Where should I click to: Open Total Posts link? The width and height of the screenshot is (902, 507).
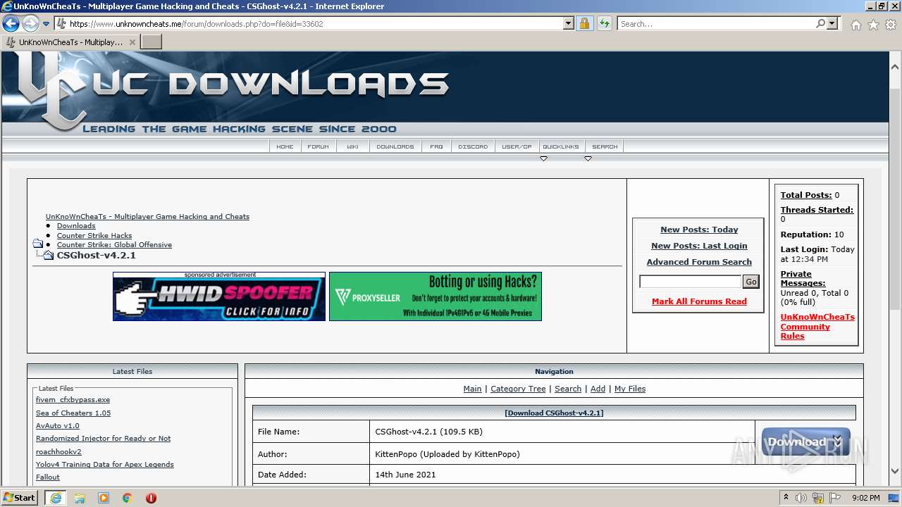coord(805,195)
